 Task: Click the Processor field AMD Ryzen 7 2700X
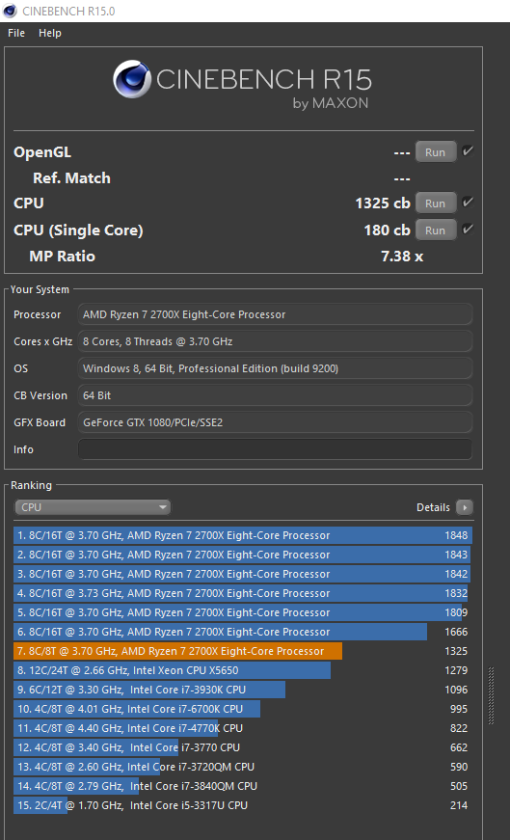click(x=276, y=314)
